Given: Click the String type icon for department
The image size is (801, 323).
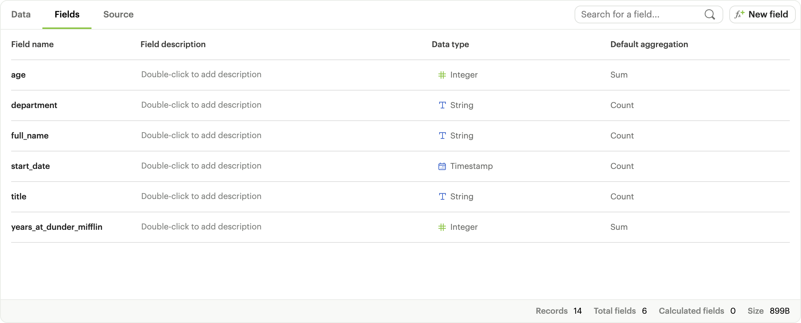Looking at the screenshot, I should [x=442, y=105].
